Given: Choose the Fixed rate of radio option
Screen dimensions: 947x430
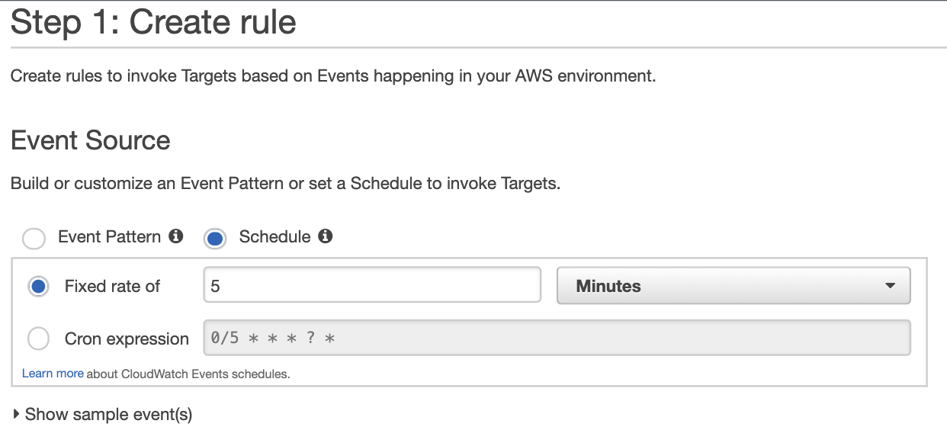Looking at the screenshot, I should pyautogui.click(x=39, y=287).
